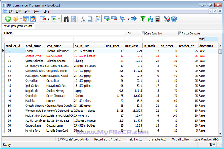This screenshot has height=149, width=224.
Task: Click the Import icon with red arrow
Action: click(x=43, y=19)
